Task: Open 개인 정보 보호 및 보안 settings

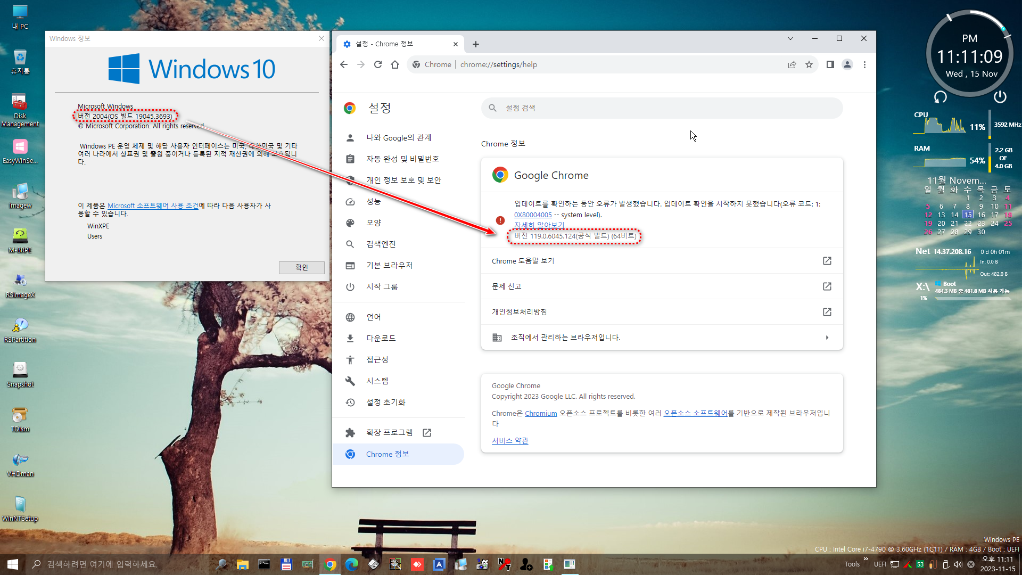Action: point(399,180)
